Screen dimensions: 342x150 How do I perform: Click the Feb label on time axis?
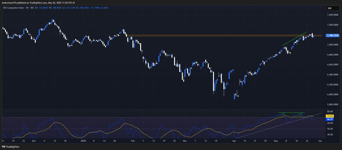pos(133,141)
